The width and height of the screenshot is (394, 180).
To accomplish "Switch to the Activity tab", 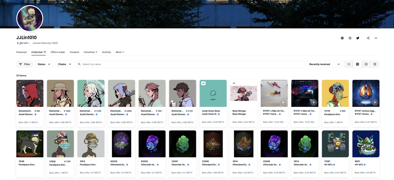I will (106, 52).
